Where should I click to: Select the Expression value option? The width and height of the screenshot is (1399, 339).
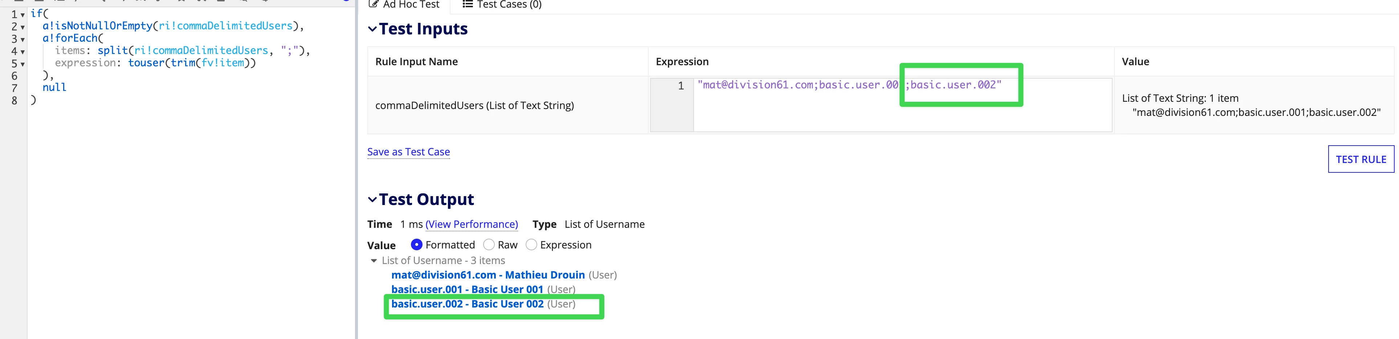531,245
